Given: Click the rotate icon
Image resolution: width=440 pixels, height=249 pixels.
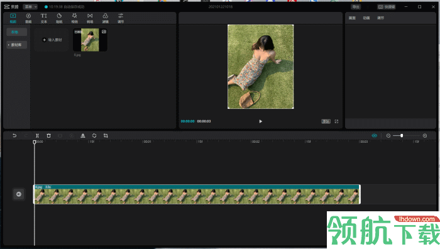Looking at the screenshot, I should [94, 136].
